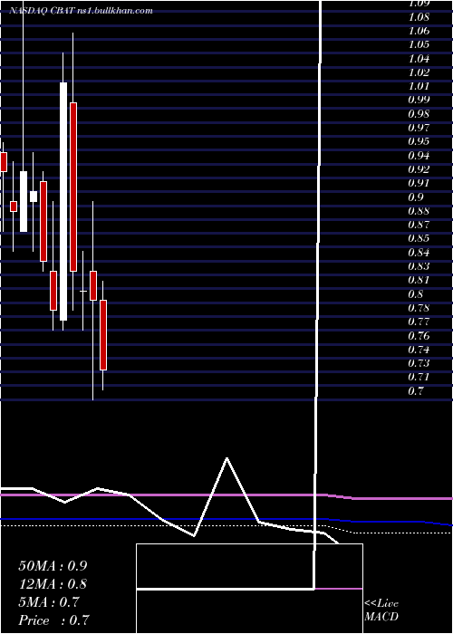This screenshot has height=634, width=453.
Task: Click the 0.92 price axis label
Action: pyautogui.click(x=419, y=170)
